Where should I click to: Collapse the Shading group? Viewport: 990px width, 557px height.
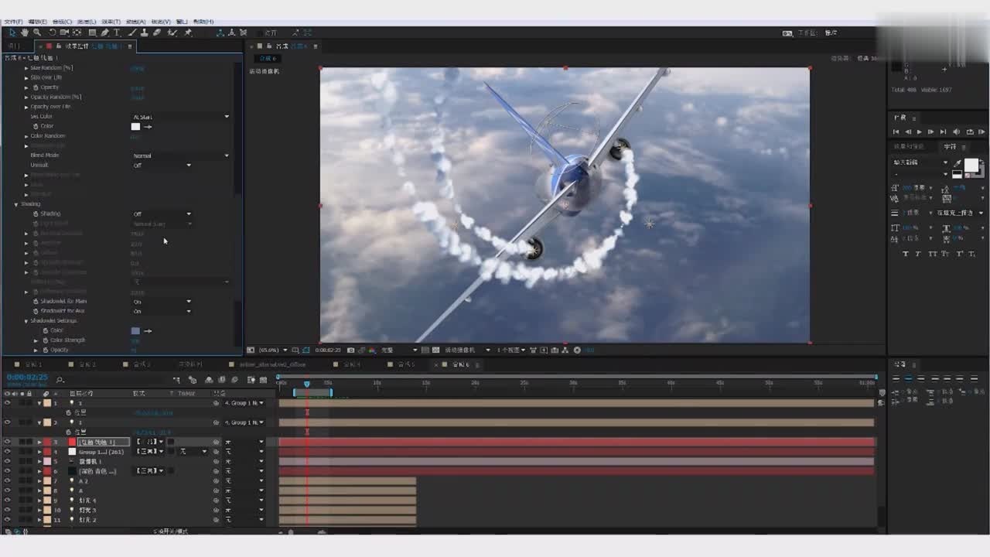(x=15, y=204)
